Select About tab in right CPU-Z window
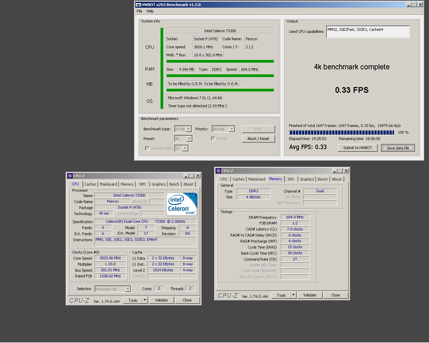Image resolution: width=429 pixels, height=343 pixels. 337,179
